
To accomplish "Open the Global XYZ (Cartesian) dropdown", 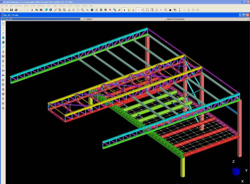I will click(207, 19).
